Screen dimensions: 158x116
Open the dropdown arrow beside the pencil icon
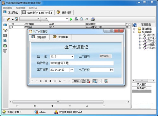tap(13, 20)
